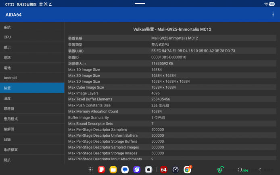This screenshot has height=175, width=280.
Task: Tap the clock time 01:33
Action: pyautogui.click(x=10, y=4)
